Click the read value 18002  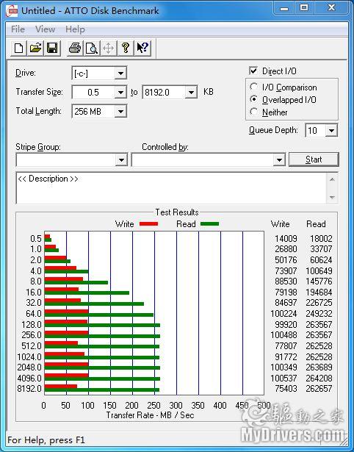(321, 239)
